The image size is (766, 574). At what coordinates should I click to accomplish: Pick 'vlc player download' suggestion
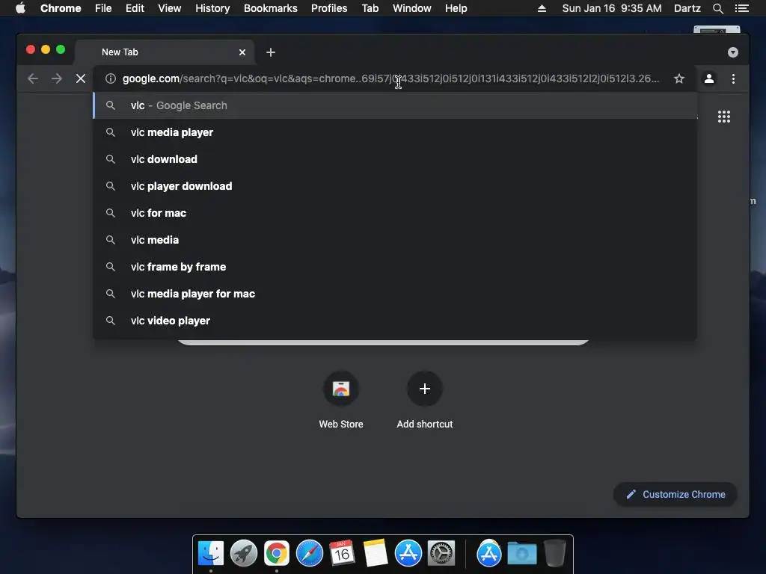click(x=395, y=186)
